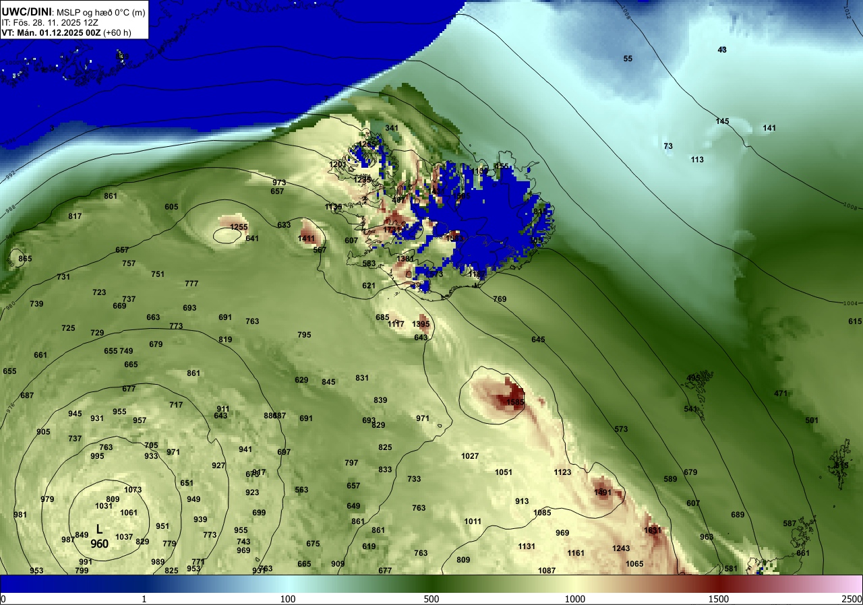The height and width of the screenshot is (605, 863).
Task: Click the map value 1031
Action: click(104, 506)
